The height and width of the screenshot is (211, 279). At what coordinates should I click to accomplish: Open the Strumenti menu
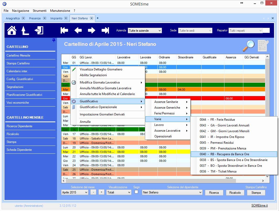pos(40,11)
